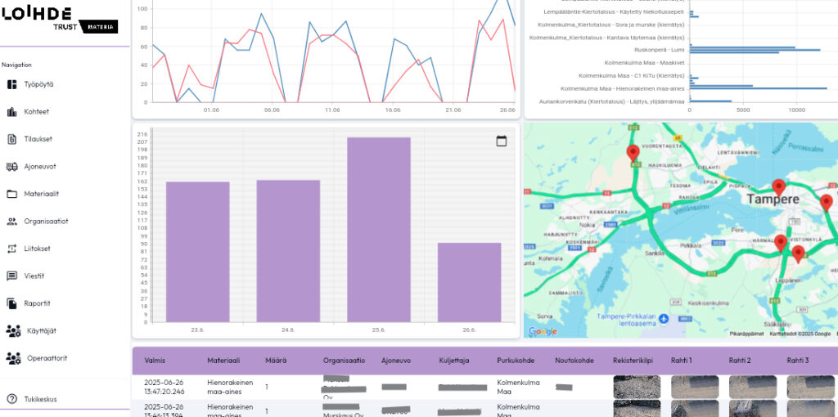Go to Organisaatiot in navigation
Image resolution: width=838 pixels, height=417 pixels.
(x=46, y=221)
